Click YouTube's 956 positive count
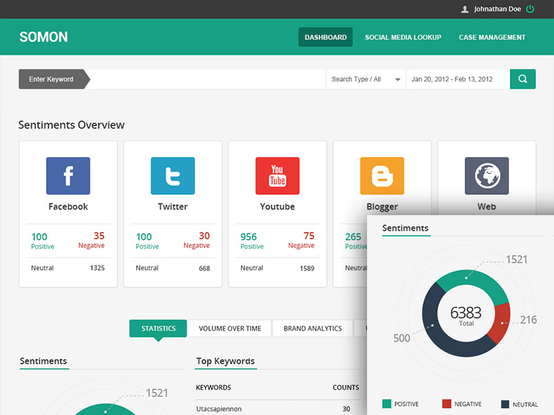The width and height of the screenshot is (554, 415). (249, 237)
